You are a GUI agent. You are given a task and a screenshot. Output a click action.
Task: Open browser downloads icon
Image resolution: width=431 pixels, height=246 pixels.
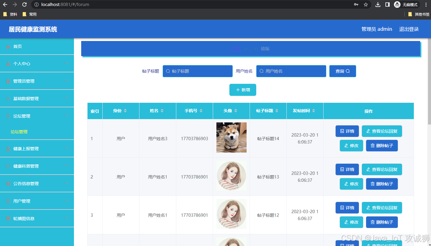click(x=378, y=5)
